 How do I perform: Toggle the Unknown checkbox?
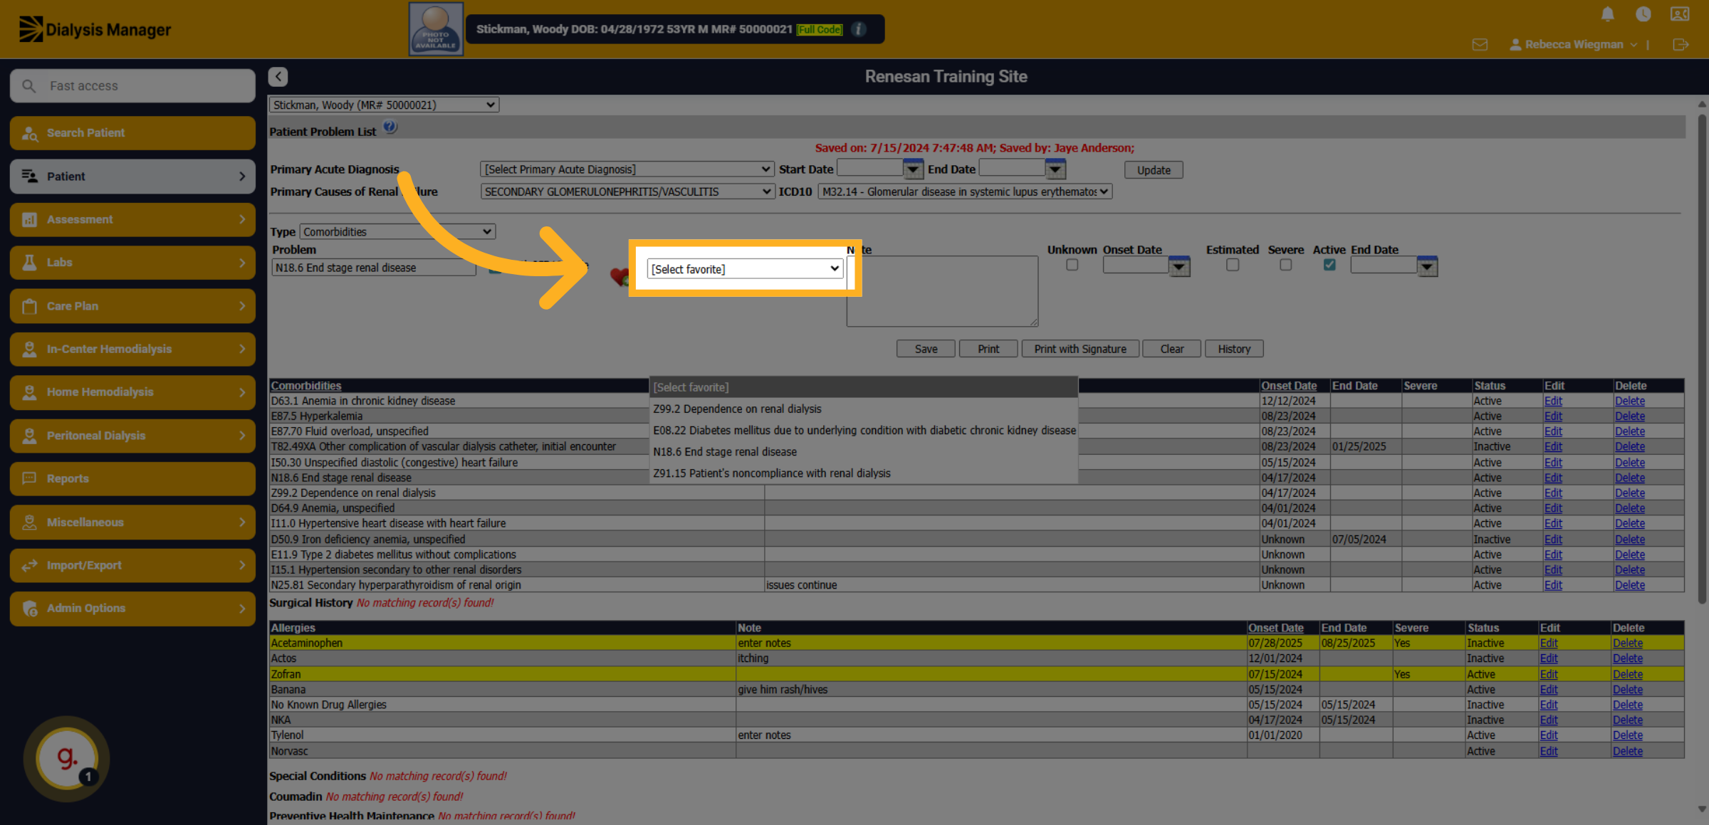[1072, 265]
